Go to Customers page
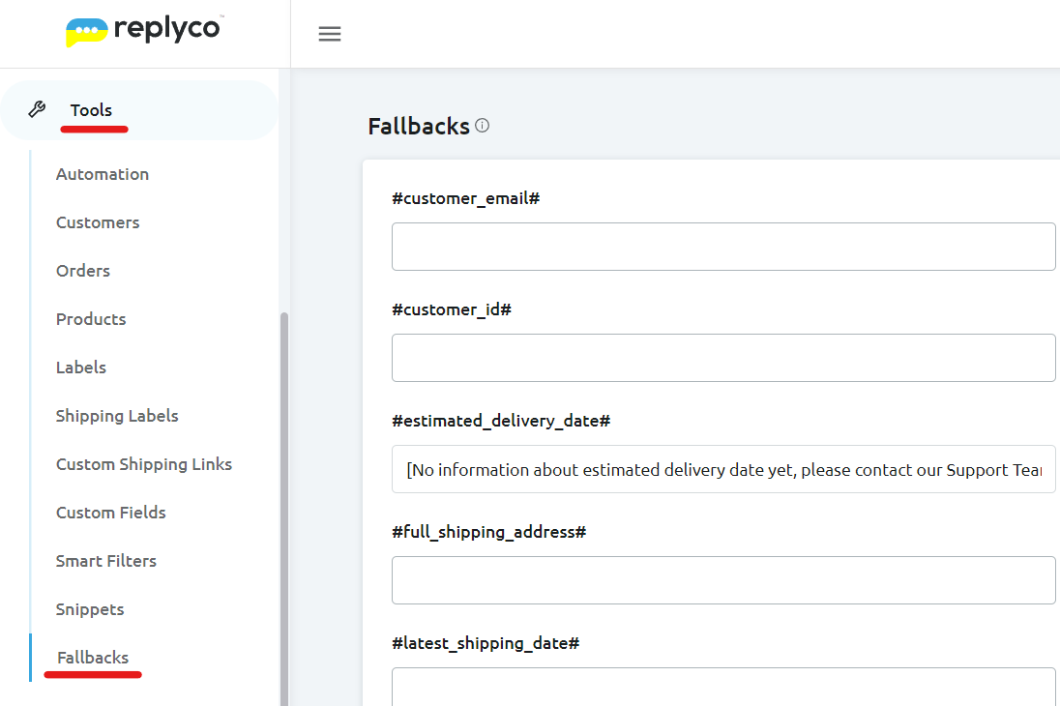 98,222
